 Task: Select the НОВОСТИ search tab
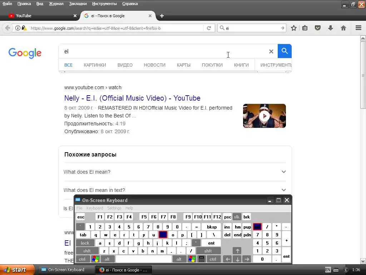pos(154,65)
